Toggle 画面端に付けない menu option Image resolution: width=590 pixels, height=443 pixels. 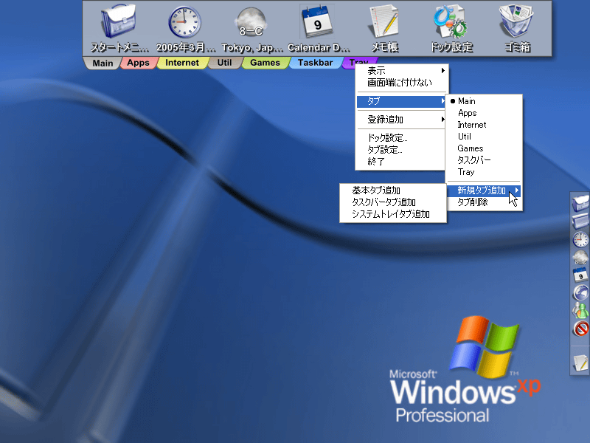click(x=401, y=83)
